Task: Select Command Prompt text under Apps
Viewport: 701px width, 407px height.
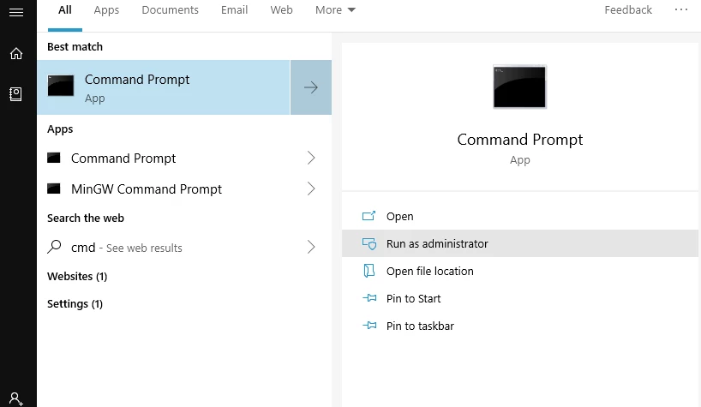Action: [x=123, y=159]
